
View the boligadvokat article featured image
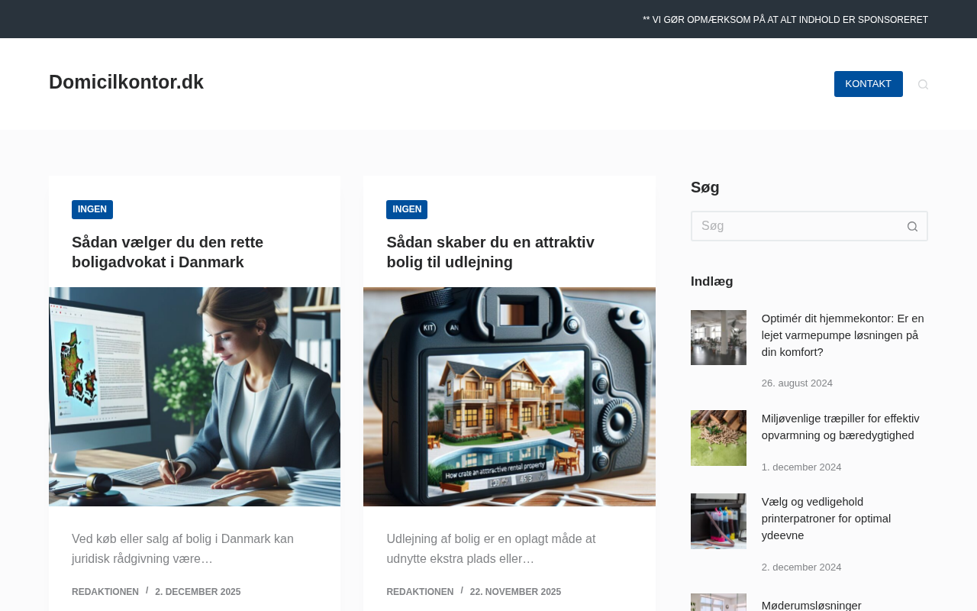(195, 396)
